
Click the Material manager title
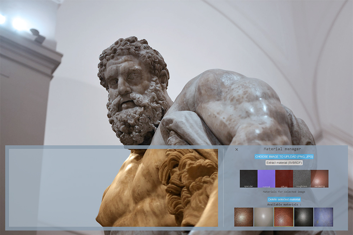pos(282,149)
